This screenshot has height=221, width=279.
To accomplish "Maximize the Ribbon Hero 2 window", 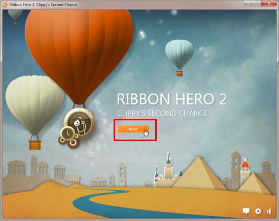I will 258,4.
